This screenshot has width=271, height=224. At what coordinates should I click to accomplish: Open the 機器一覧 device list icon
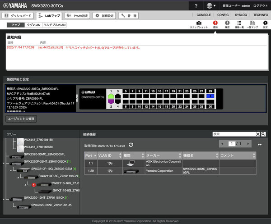pyautogui.click(x=239, y=23)
